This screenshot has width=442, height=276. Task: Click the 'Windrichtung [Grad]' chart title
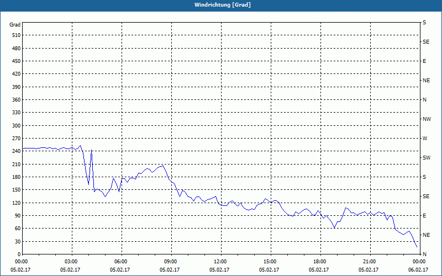tap(223, 5)
